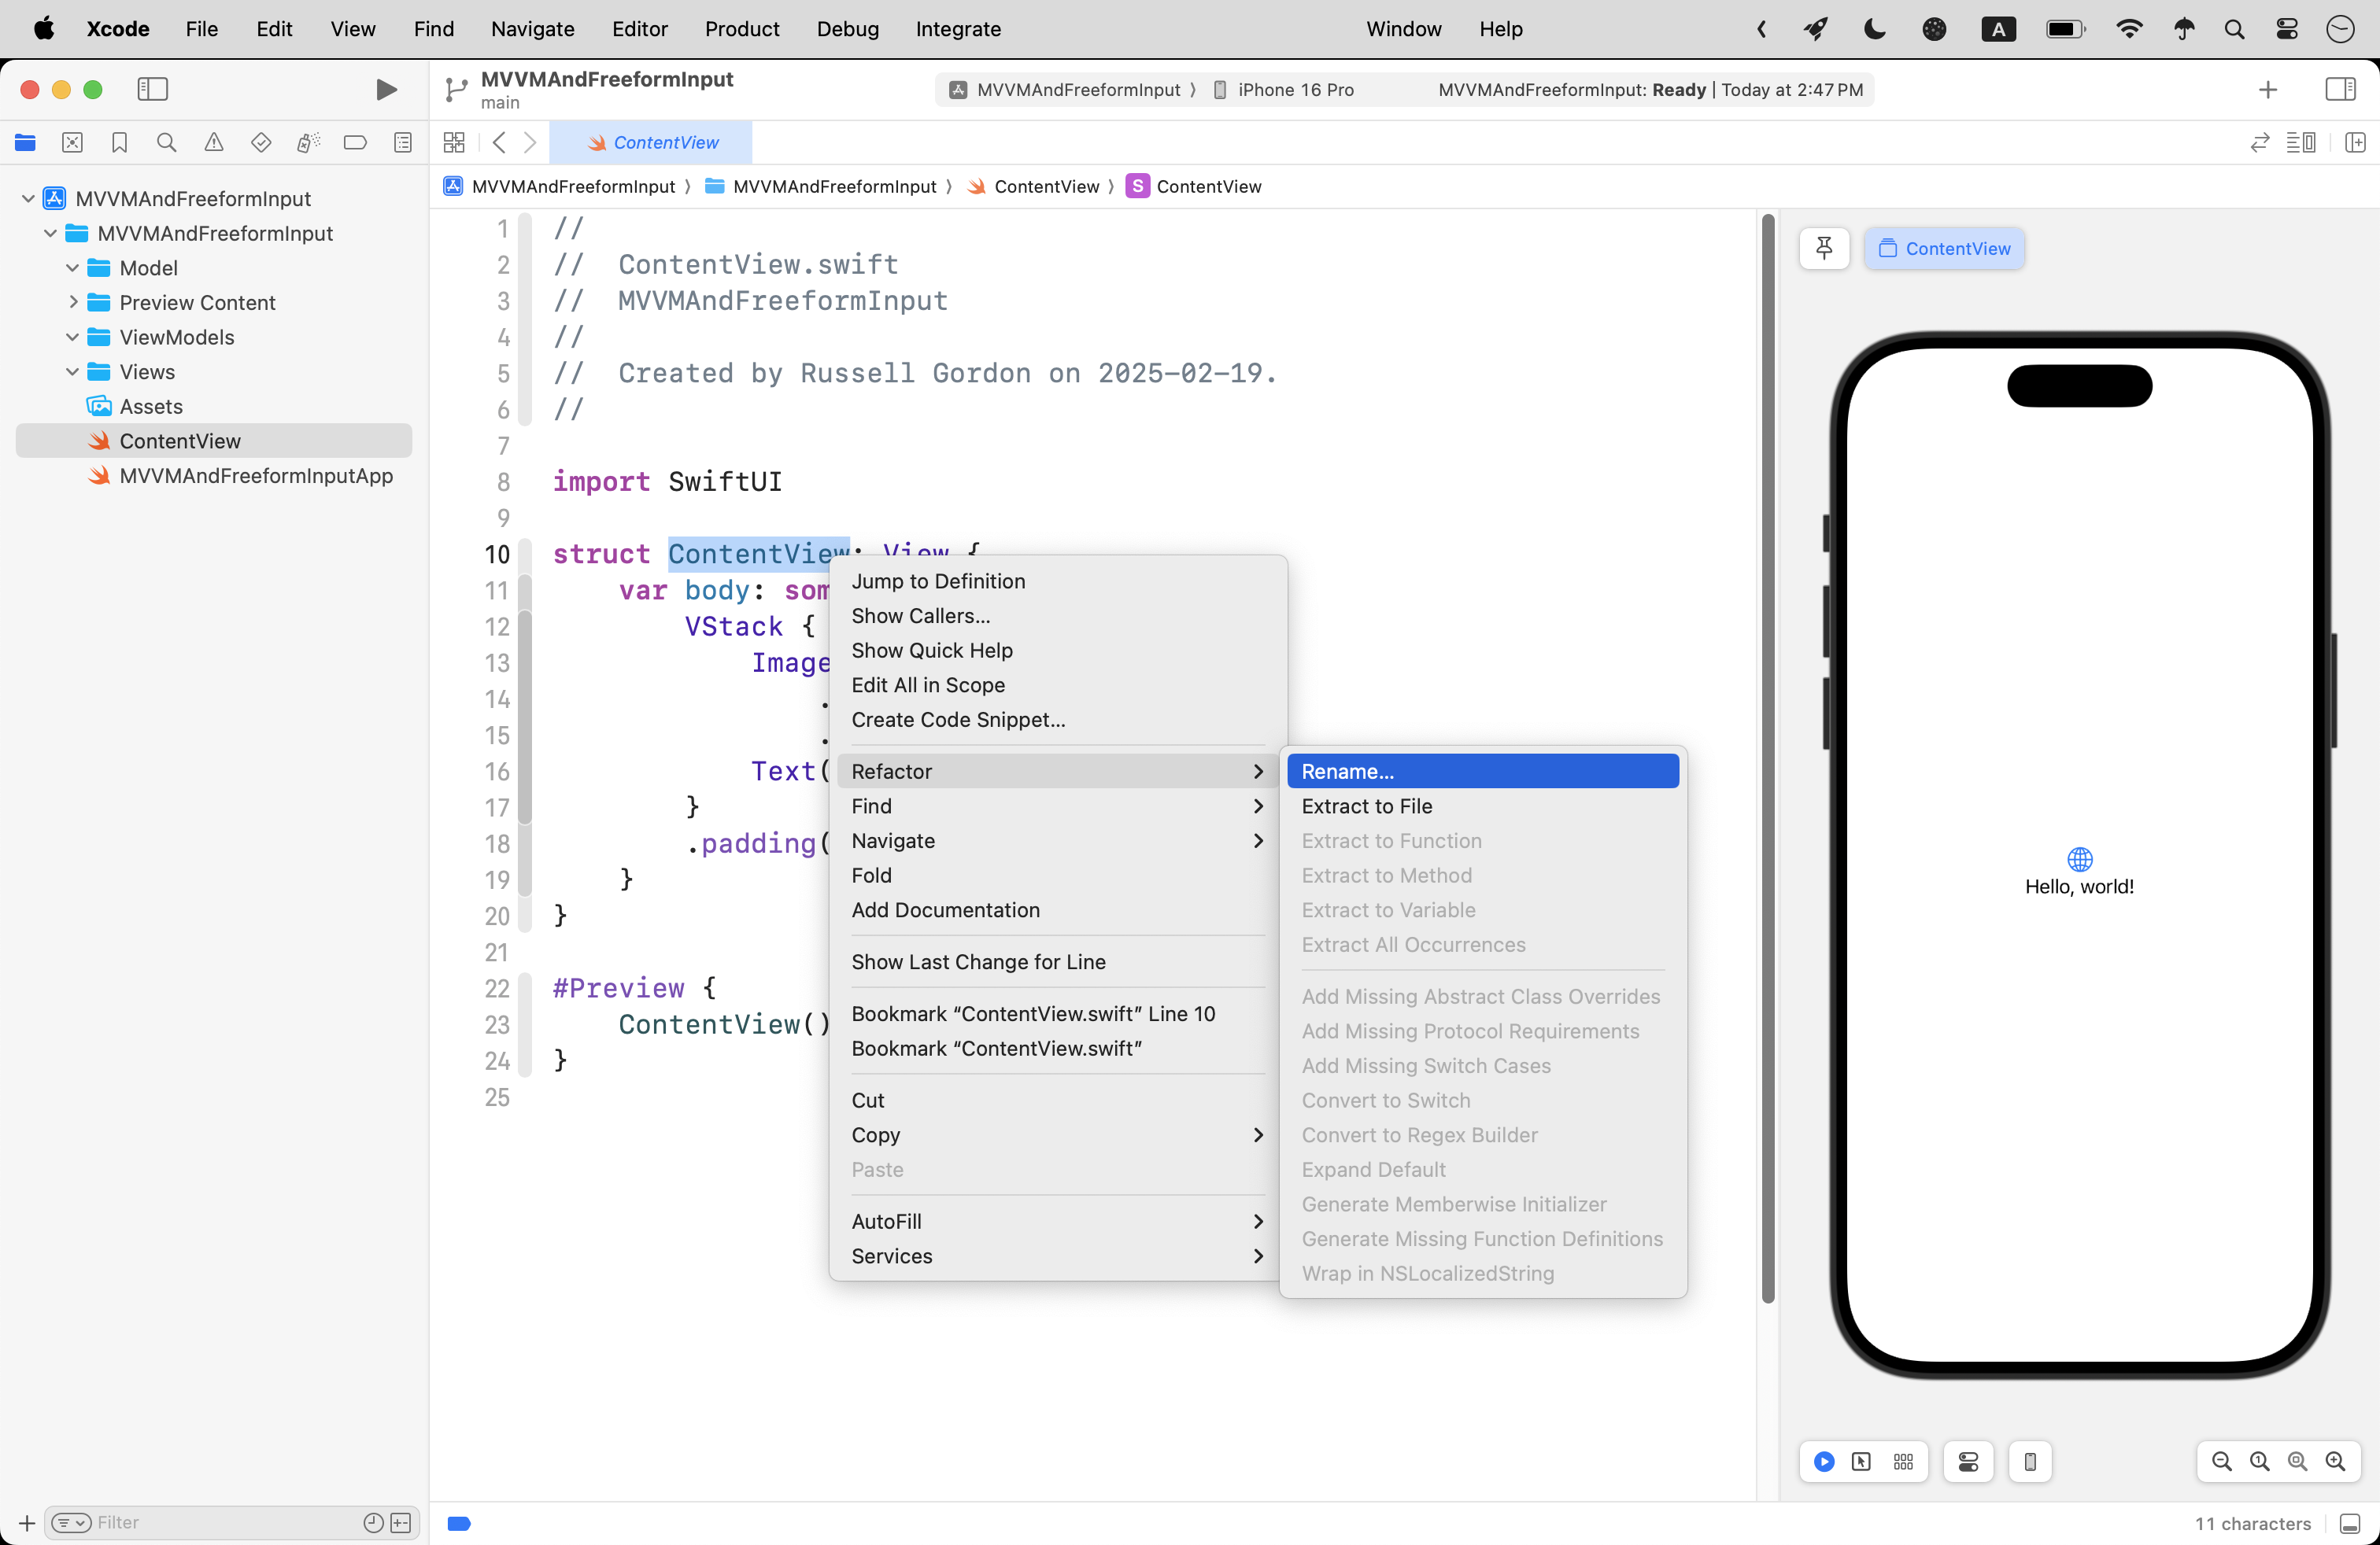
Task: Click the Run play button in toolbar
Action: tap(386, 90)
